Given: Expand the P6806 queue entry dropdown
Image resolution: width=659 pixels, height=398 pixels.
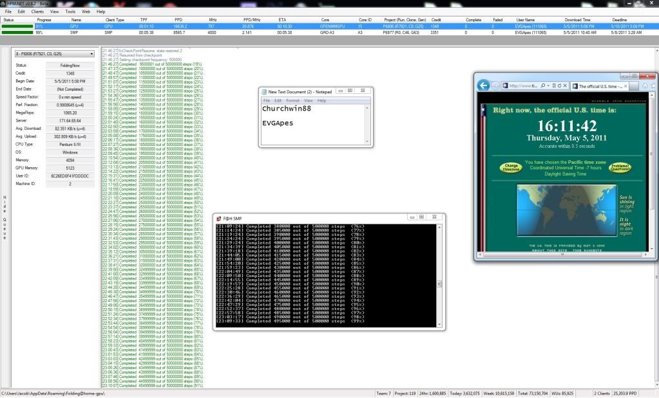Looking at the screenshot, I should (x=92, y=54).
